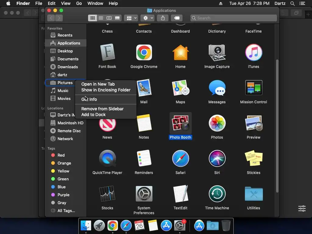Open the Photos app
Screen dimensions: 312x234
(x=217, y=123)
